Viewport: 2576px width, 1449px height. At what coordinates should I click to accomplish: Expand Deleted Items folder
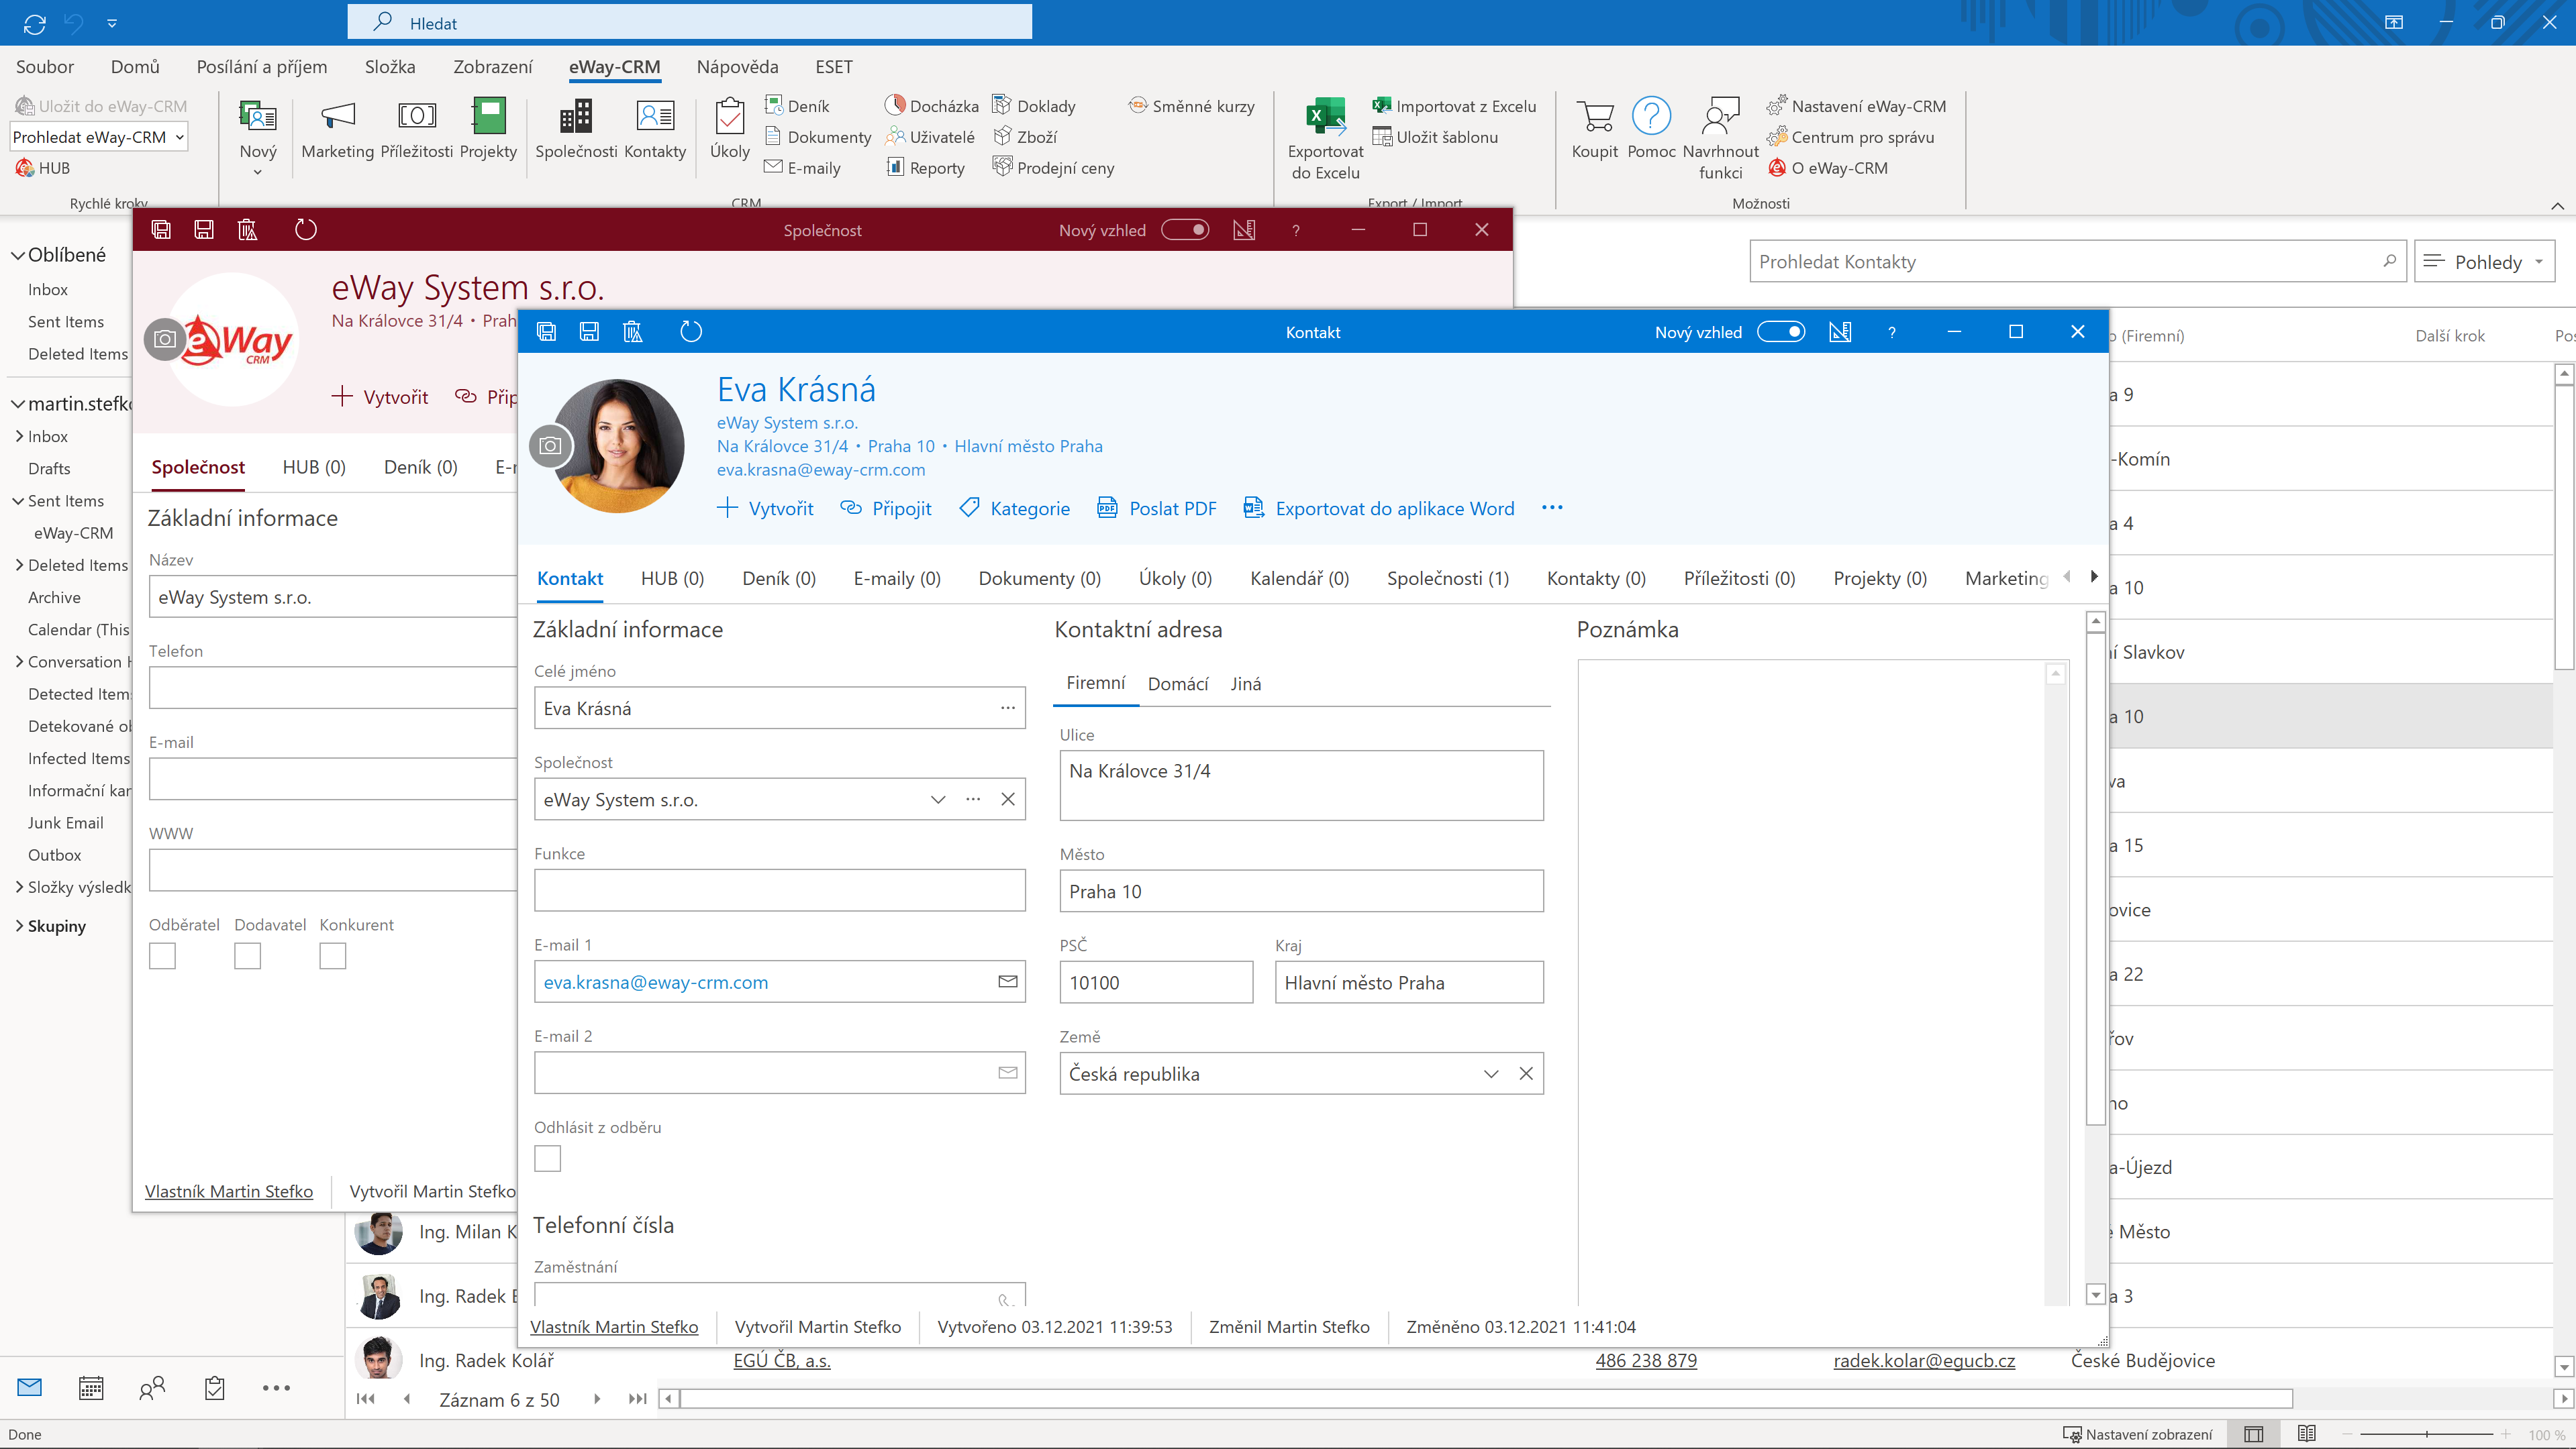pyautogui.click(x=19, y=565)
